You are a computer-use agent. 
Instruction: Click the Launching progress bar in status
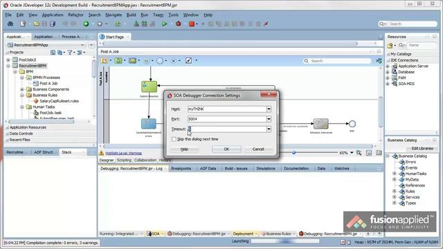coord(285,241)
